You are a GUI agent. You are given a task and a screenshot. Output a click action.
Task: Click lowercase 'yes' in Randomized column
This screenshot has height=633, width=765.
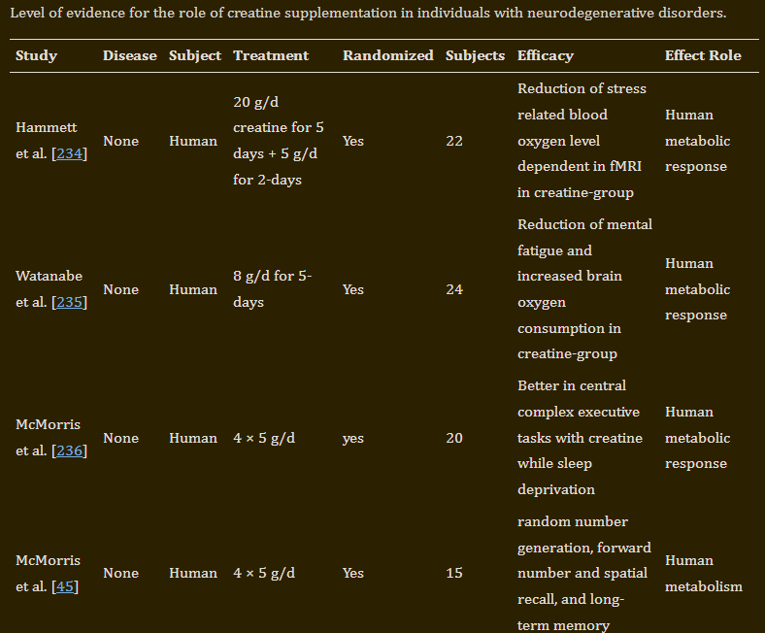click(x=353, y=438)
